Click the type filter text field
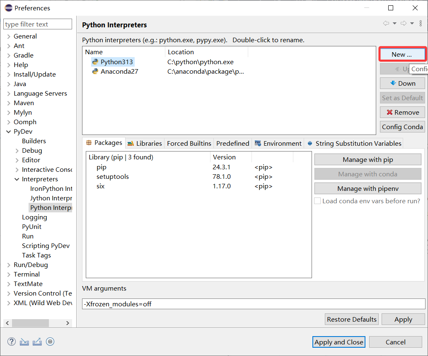The width and height of the screenshot is (428, 356). click(x=38, y=24)
